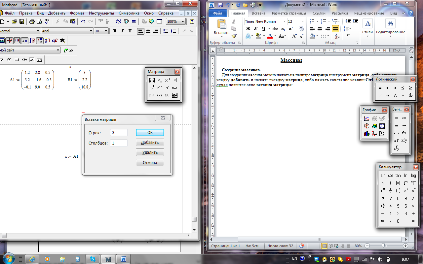
Task: Click the matrix or vector icon in Матрица palette
Action: pyautogui.click(x=152, y=80)
